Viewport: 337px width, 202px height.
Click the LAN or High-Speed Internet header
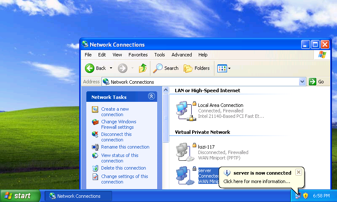[207, 90]
